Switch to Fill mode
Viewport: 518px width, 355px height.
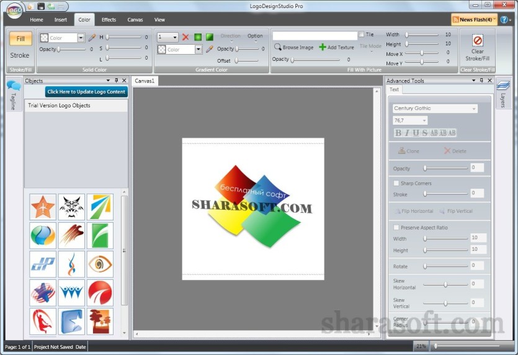20,38
